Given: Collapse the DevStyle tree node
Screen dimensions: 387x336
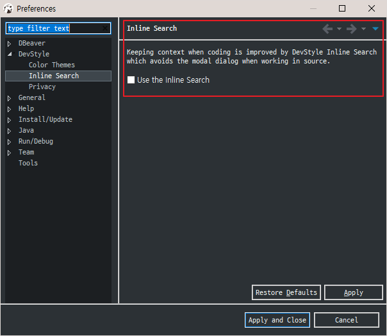Looking at the screenshot, I should click(x=10, y=54).
